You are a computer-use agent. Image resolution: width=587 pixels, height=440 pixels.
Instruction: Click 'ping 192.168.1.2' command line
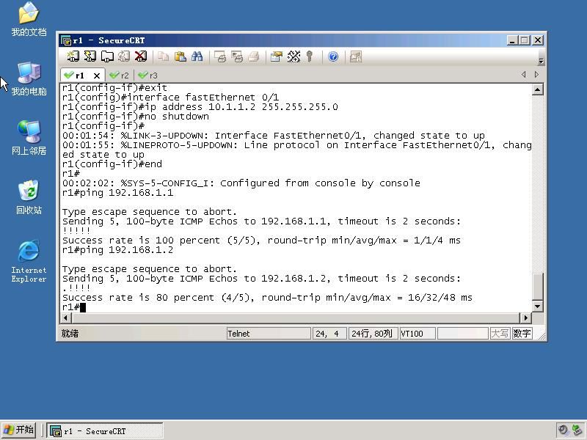click(117, 250)
